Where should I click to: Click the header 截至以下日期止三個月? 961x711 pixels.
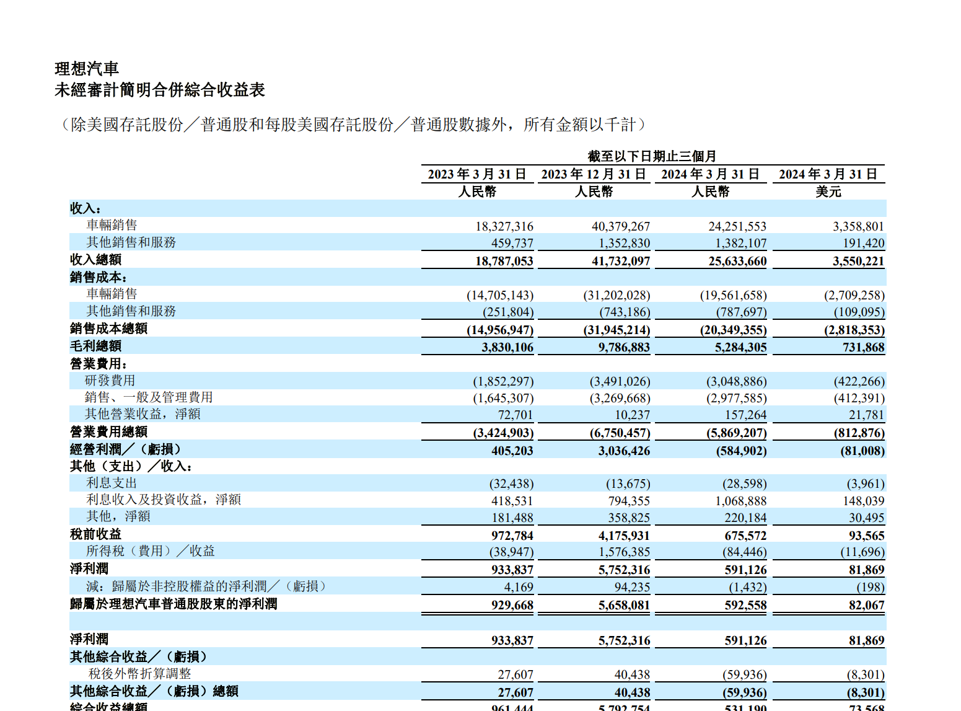[x=652, y=156]
